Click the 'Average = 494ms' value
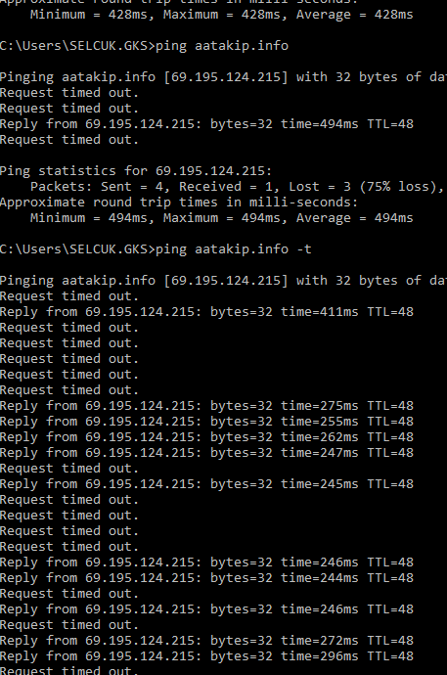 pyautogui.click(x=354, y=218)
